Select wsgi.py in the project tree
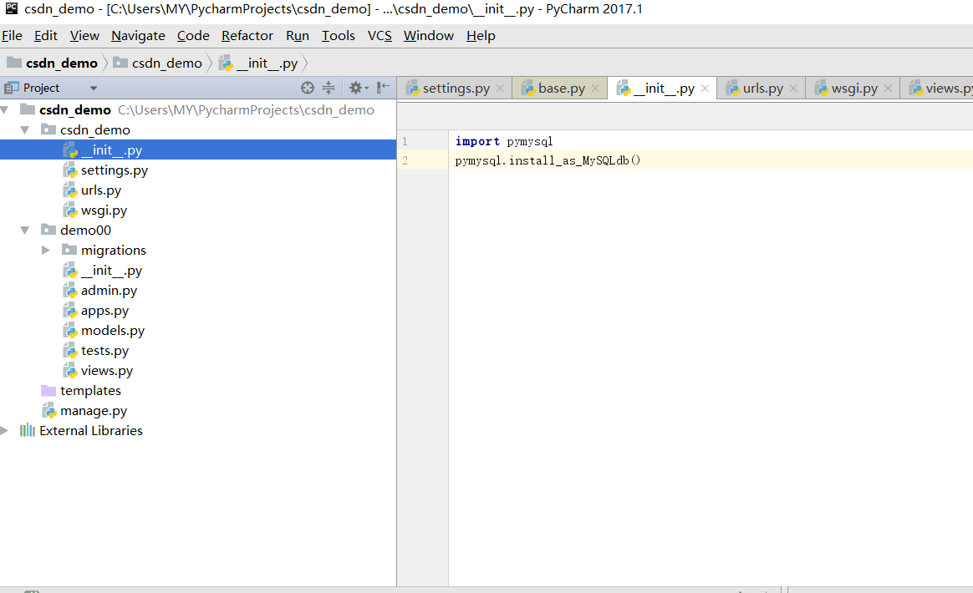This screenshot has height=593, width=973. 104,210
